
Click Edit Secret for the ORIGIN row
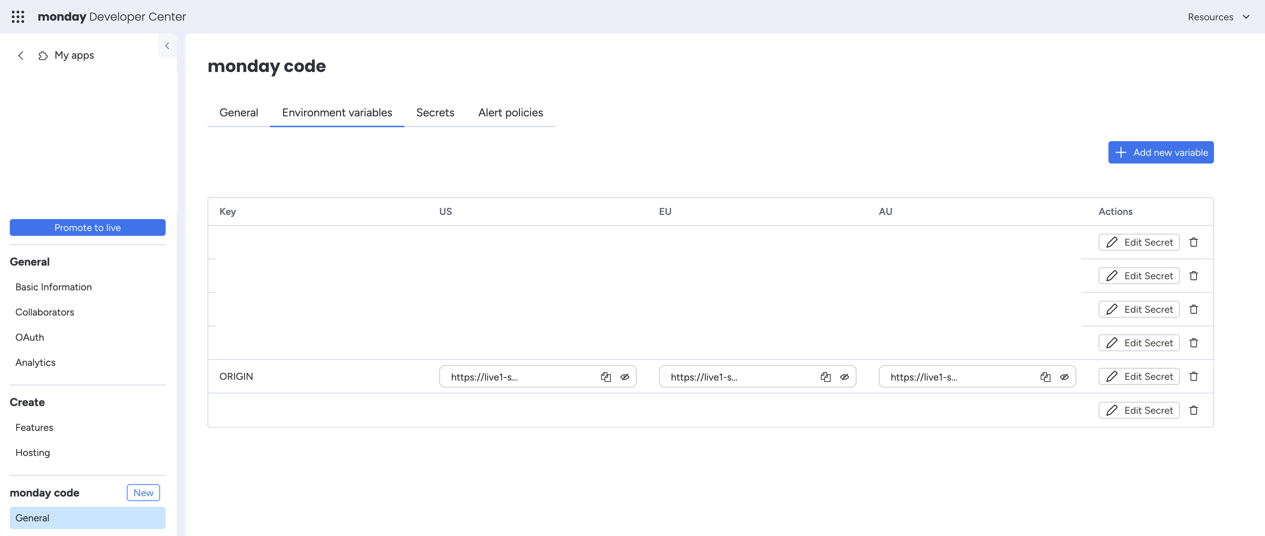click(1139, 376)
